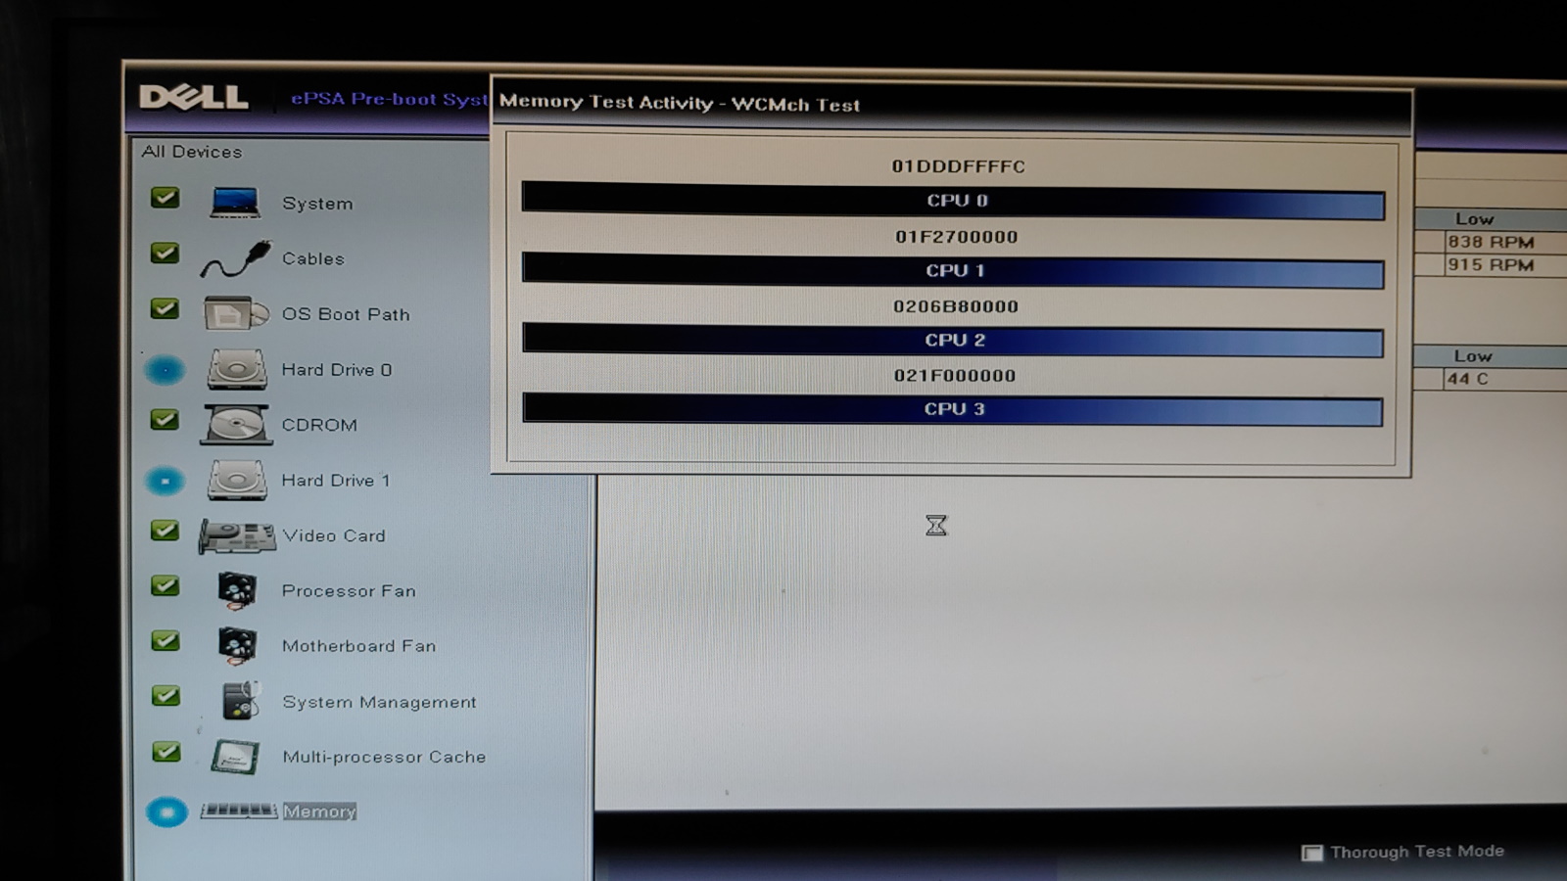Select the Multi-processor Cache label
The image size is (1567, 881).
384,757
